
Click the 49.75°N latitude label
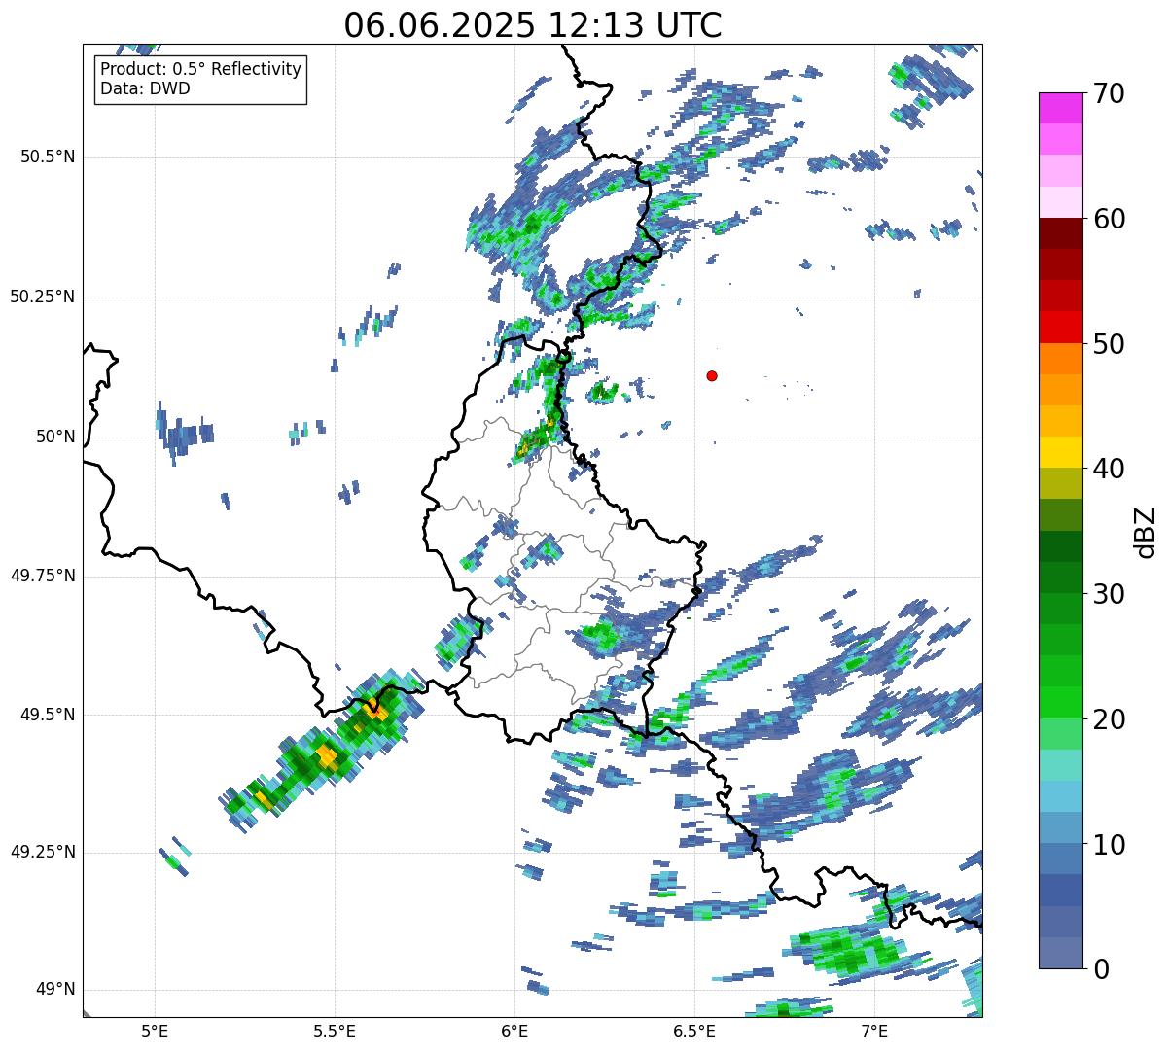point(42,576)
